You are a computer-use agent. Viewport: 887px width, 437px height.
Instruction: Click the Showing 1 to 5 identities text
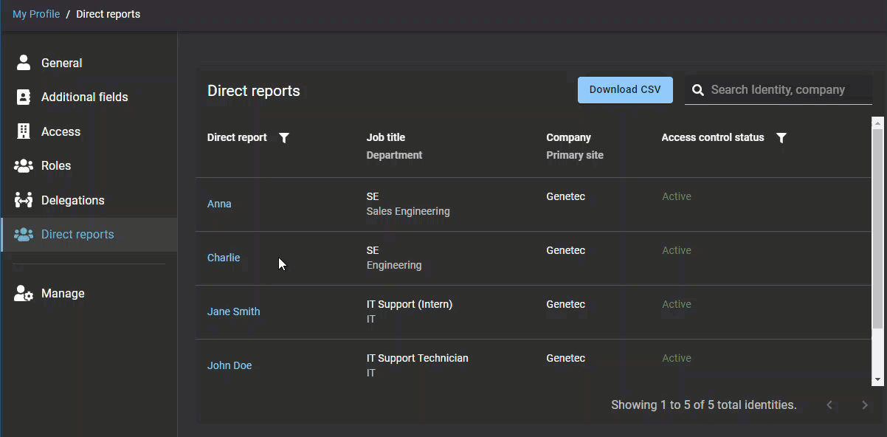point(704,405)
